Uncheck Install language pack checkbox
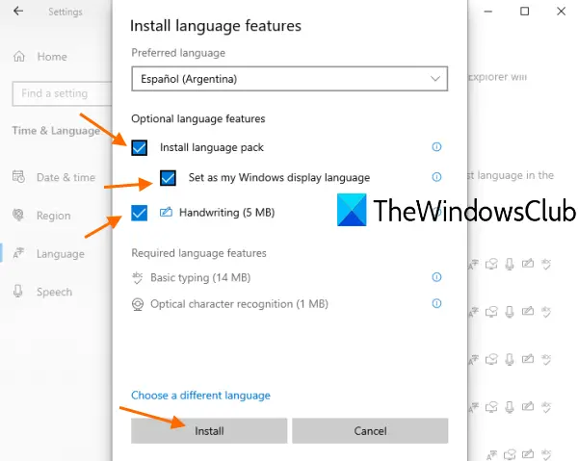This screenshot has width=578, height=461. coord(140,148)
